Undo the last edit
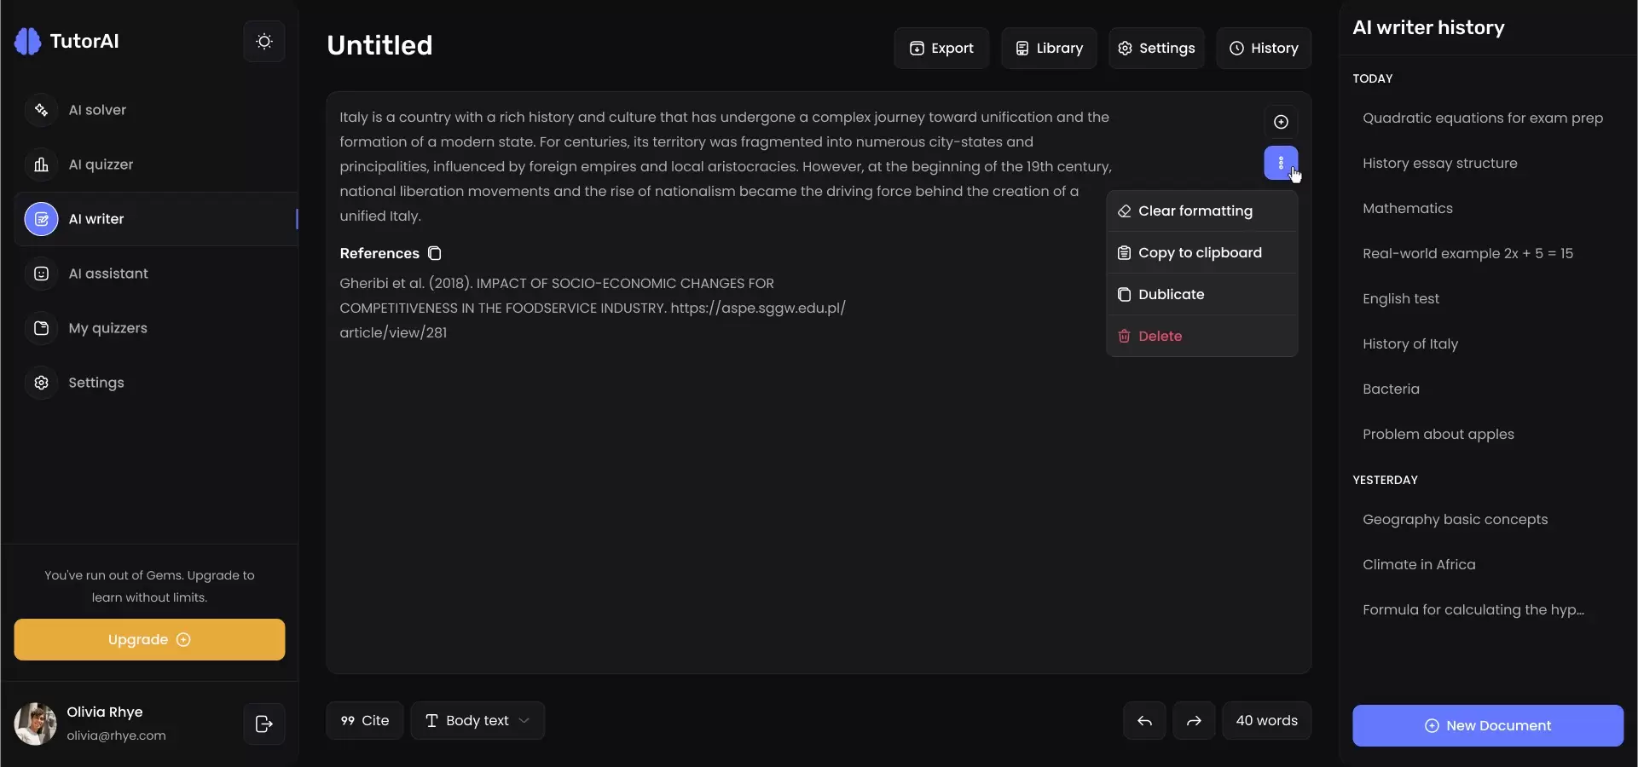The height and width of the screenshot is (767, 1638). pos(1144,721)
